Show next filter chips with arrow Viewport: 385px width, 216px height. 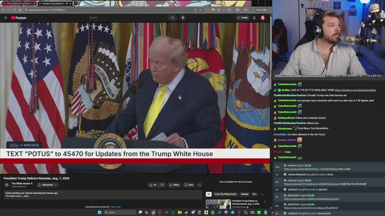[262, 194]
